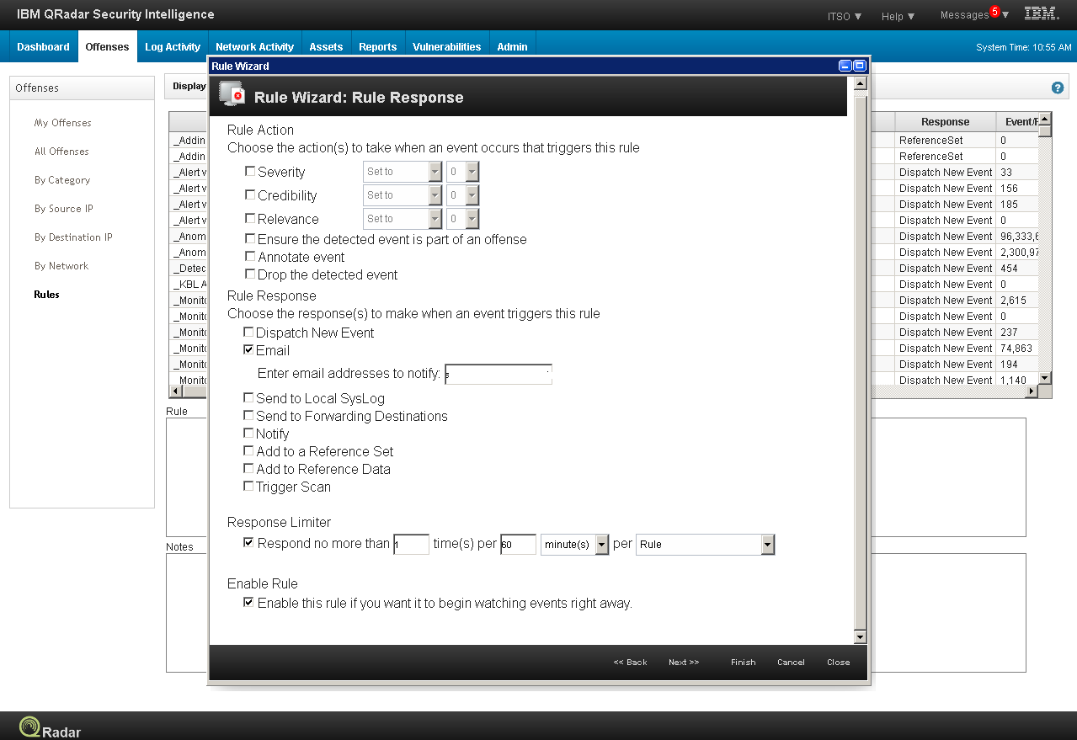Maximize the Rule Wizard window
The width and height of the screenshot is (1077, 740).
860,66
